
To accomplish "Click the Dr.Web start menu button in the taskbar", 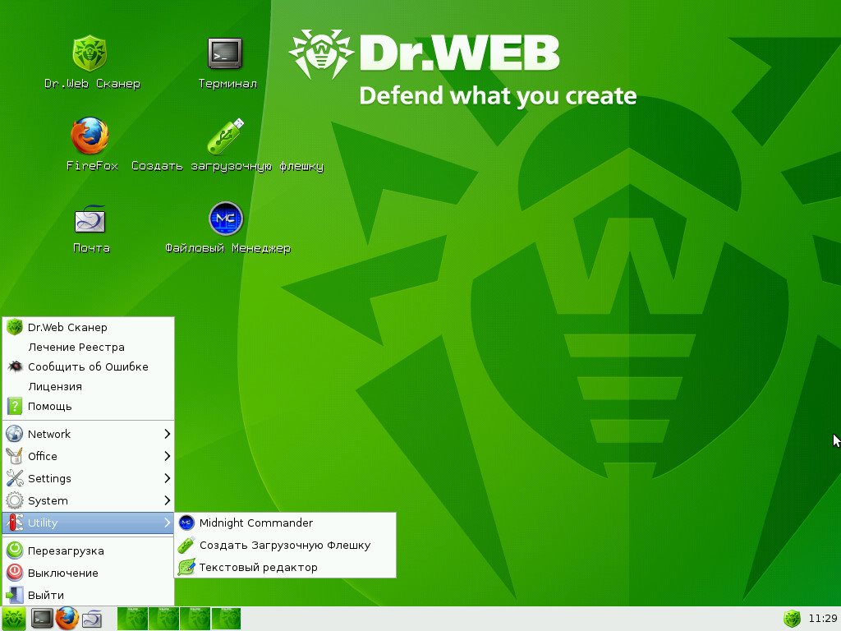I will click(13, 619).
